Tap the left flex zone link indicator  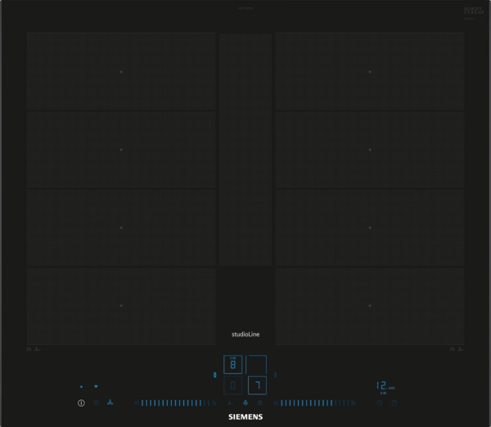(215, 375)
